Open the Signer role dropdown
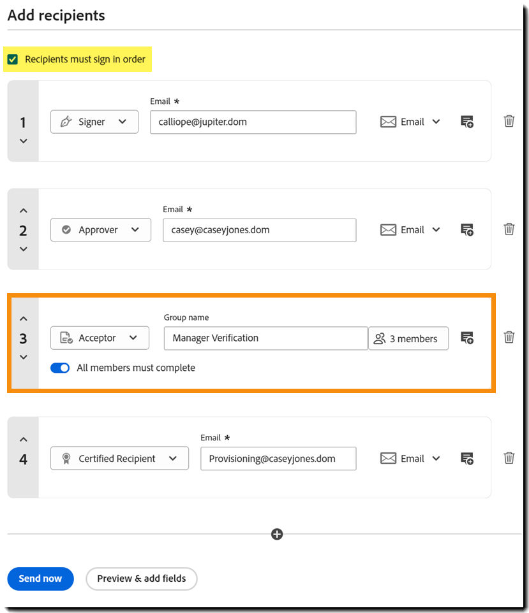The width and height of the screenshot is (529, 613). coord(94,122)
